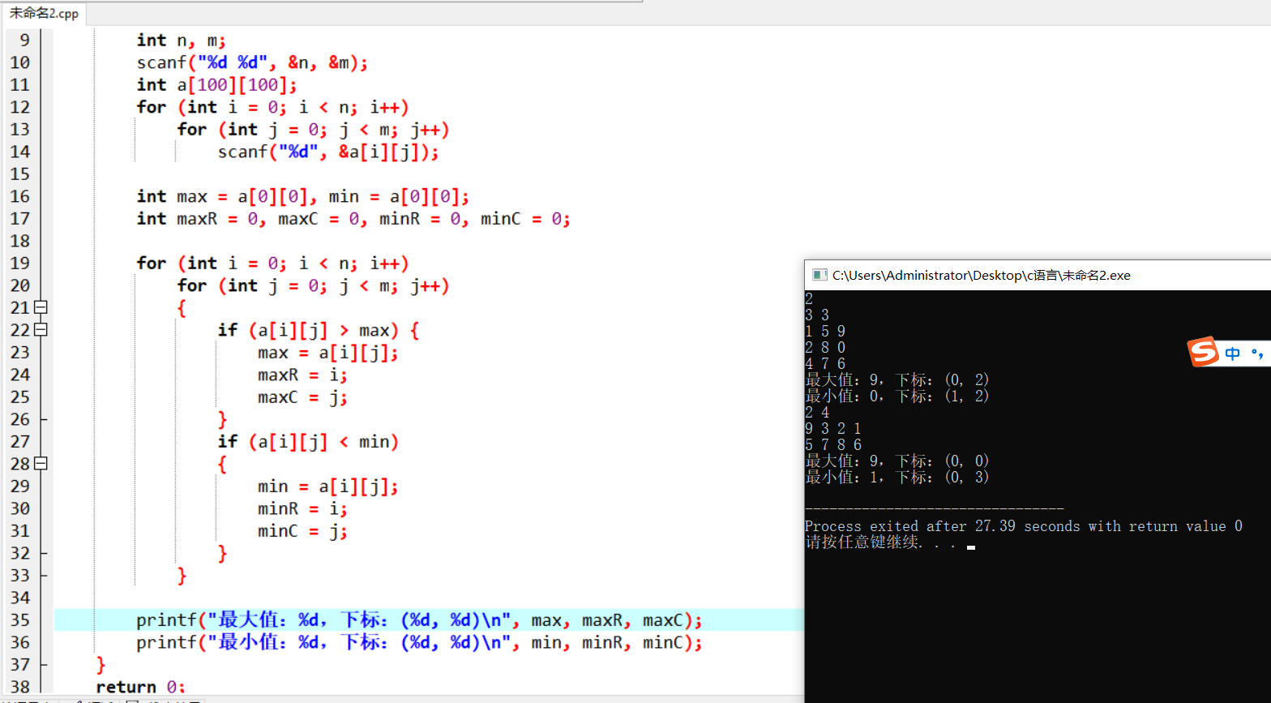Click line number 9 in the gutter

click(24, 40)
